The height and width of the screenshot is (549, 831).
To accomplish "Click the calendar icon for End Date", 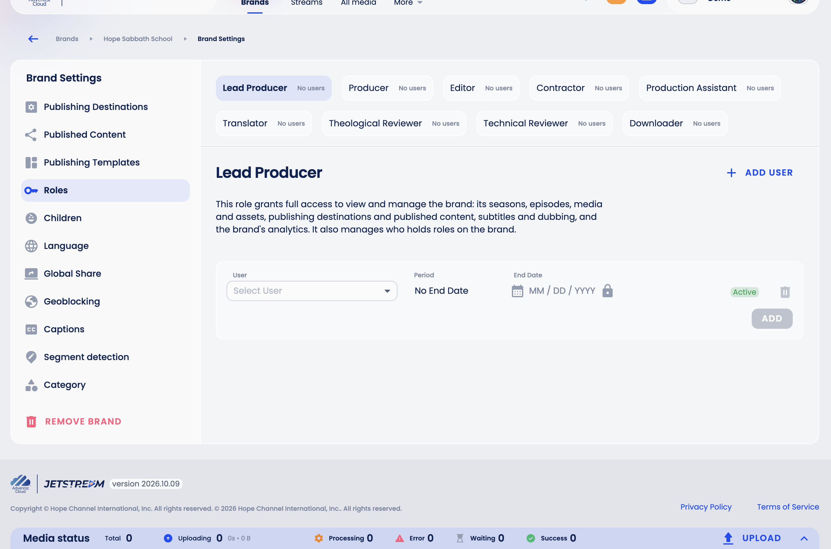I will click(x=517, y=291).
